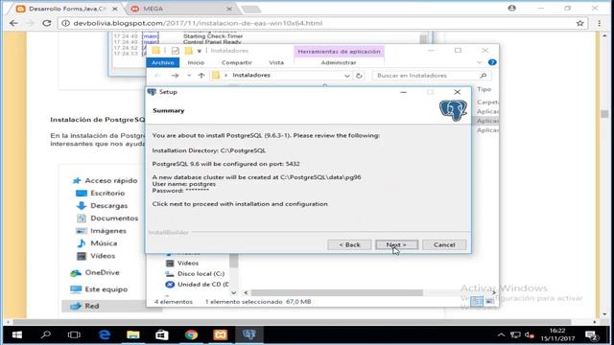614x345 pixels.
Task: Open the Administrar ribbon tab
Action: [339, 62]
